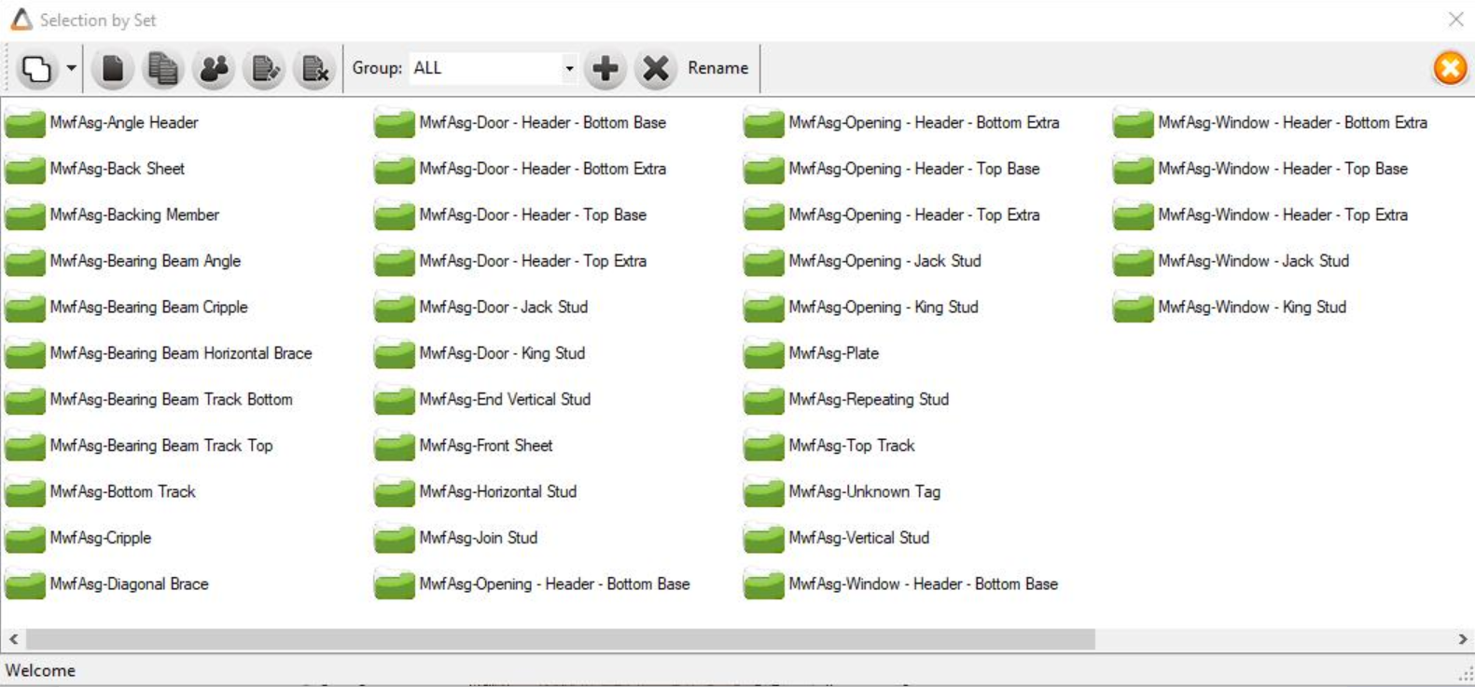Click green icon beside MwfAsg-Top Track
Image resolution: width=1475 pixels, height=687 pixels.
[764, 446]
